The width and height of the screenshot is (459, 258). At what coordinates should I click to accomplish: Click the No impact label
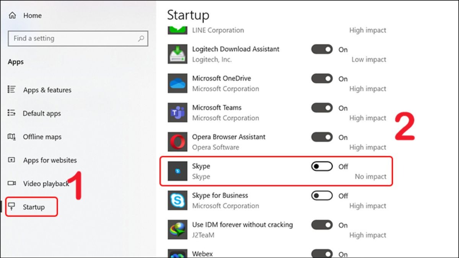pos(371,177)
